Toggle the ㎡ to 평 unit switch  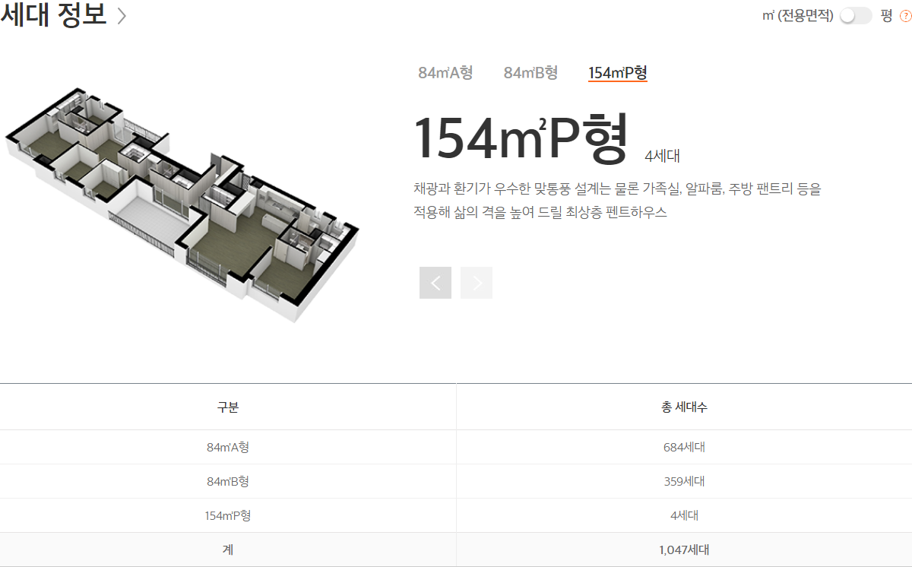(856, 15)
